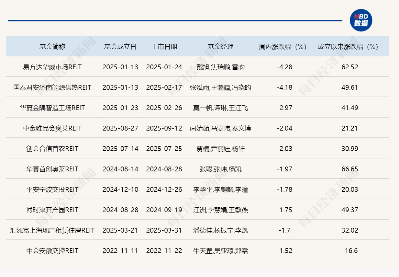This screenshot has height=277, width=399.
Task: Click since-inception value 21.21
Action: pyautogui.click(x=349, y=128)
